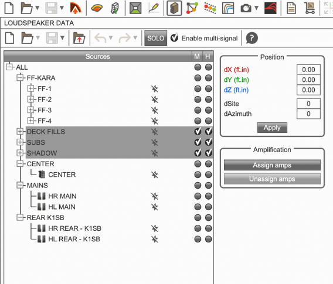Toggle Enable multi-signal checkbox
This screenshot has height=284, width=333.
tap(174, 37)
